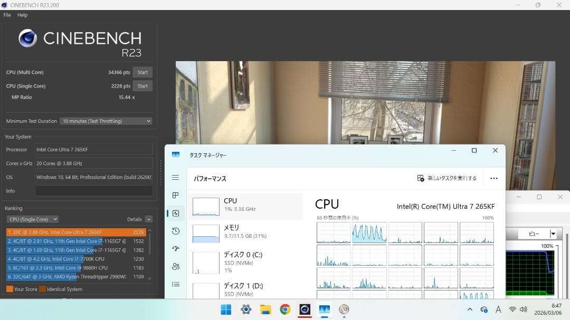Select the Users icon in Task Manager
The image size is (570, 320).
click(176, 267)
